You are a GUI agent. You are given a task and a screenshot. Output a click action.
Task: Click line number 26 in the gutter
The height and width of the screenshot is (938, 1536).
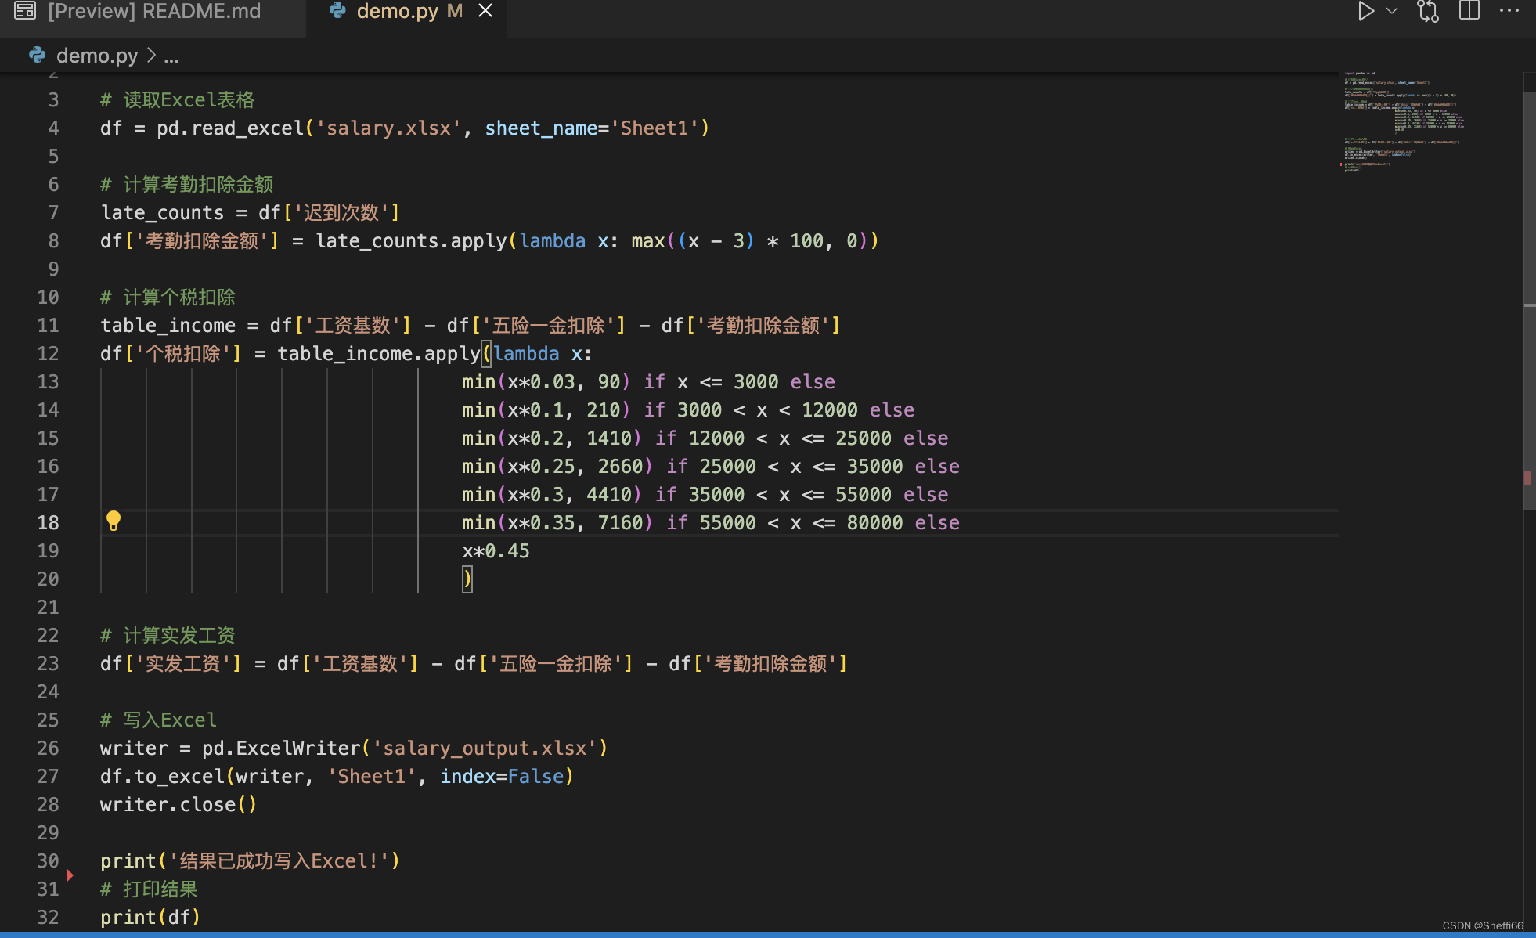(48, 748)
